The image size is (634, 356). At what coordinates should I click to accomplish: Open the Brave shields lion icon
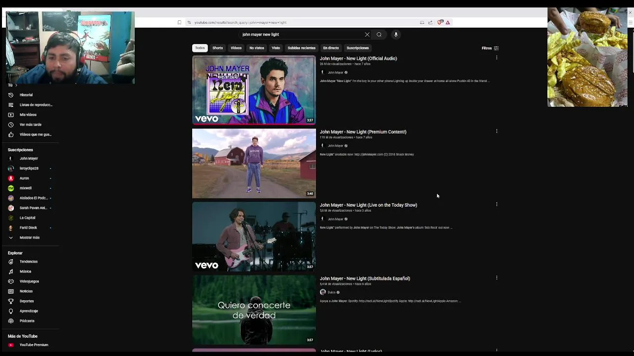pos(439,22)
